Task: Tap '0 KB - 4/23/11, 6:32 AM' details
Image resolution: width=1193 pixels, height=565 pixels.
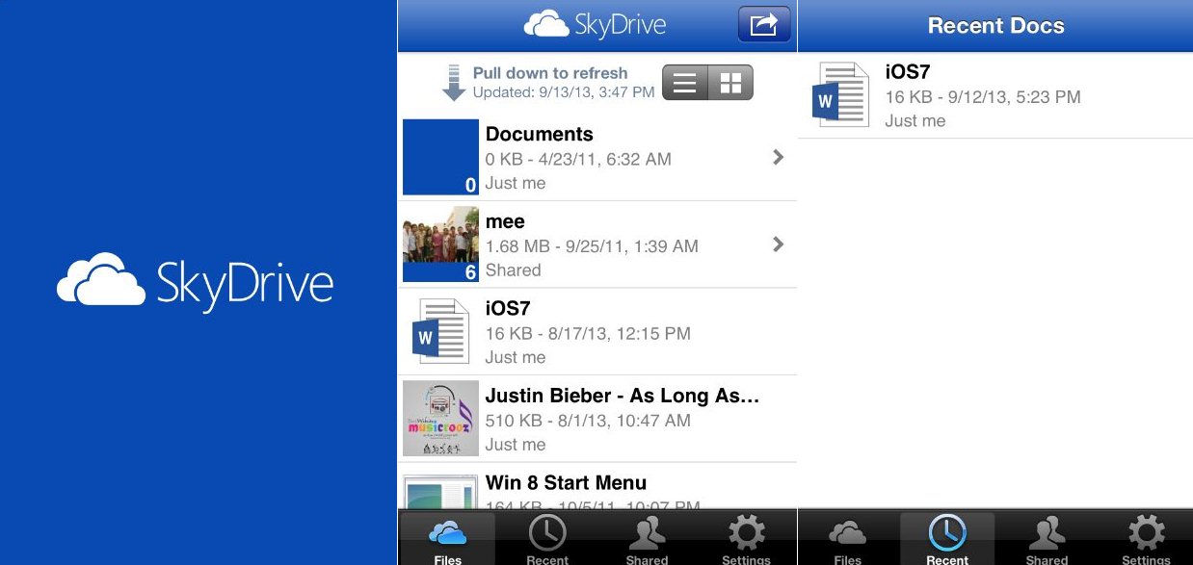Action: (578, 160)
